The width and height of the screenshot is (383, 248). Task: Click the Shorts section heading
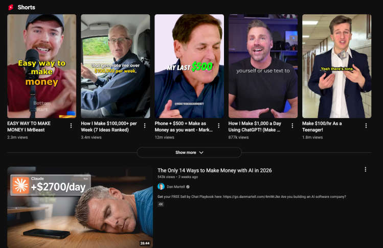click(x=27, y=7)
